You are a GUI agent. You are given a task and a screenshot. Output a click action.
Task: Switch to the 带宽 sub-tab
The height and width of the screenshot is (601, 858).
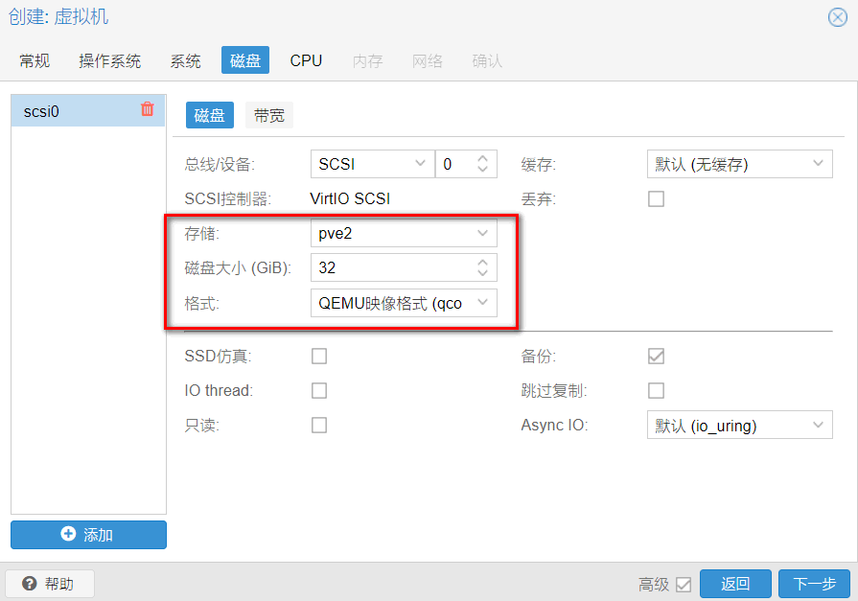point(269,115)
